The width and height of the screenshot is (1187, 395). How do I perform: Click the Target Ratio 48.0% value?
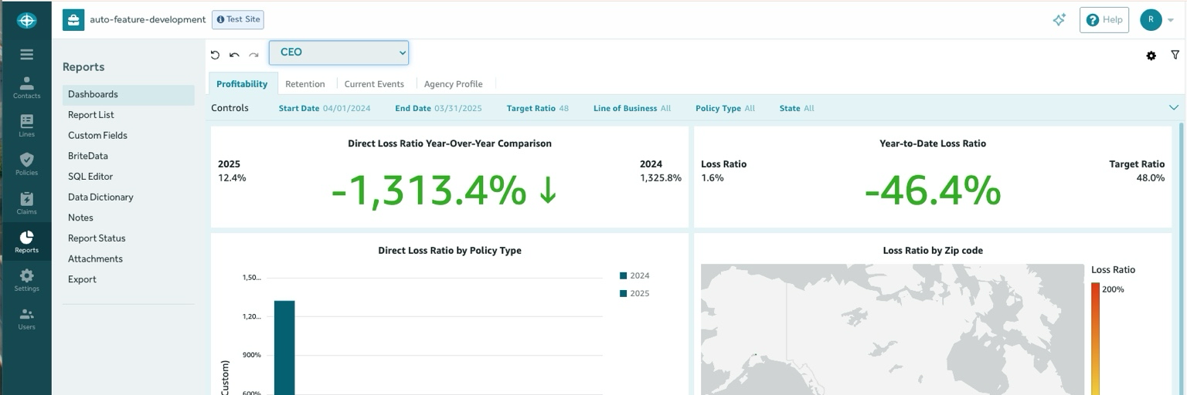click(x=1151, y=178)
